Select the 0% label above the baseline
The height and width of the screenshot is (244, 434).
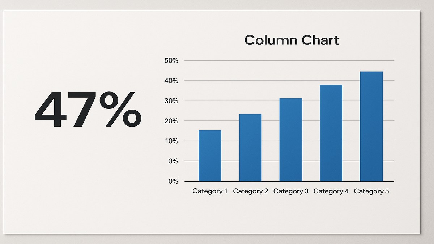tap(173, 161)
